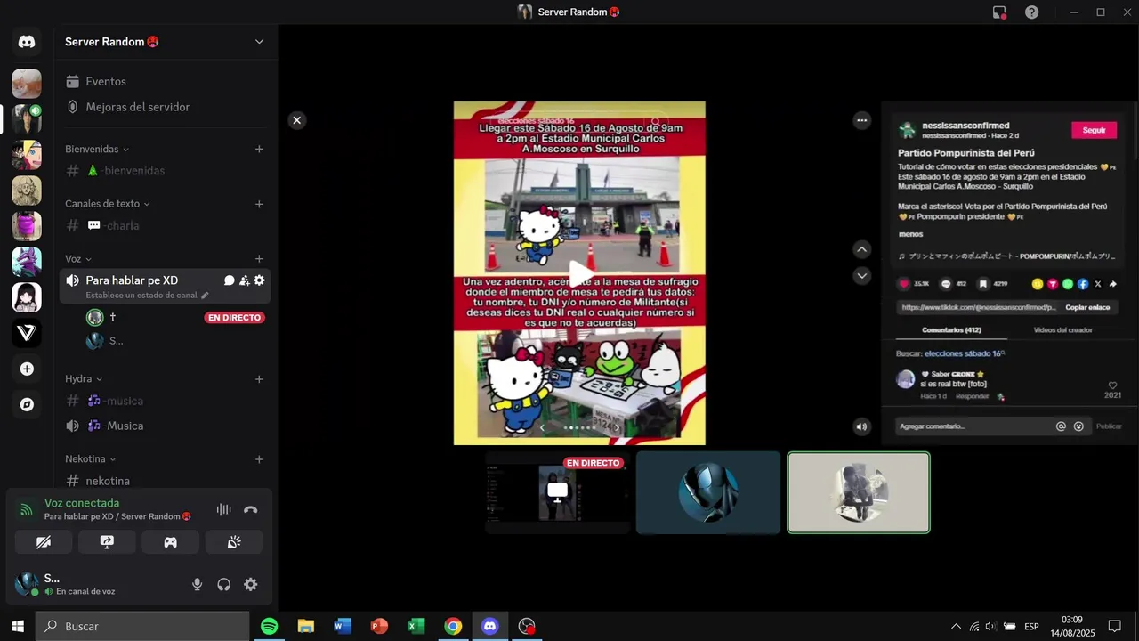Close the TikTok video viewer
Screen dimensions: 1139x641
click(x=297, y=120)
